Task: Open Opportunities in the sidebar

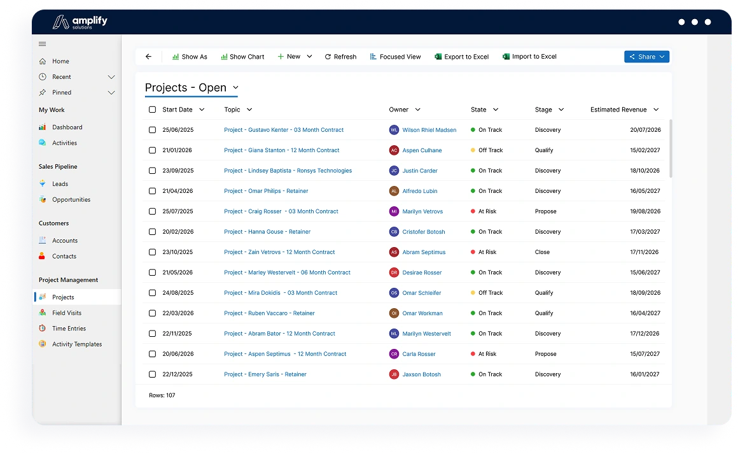Action: pyautogui.click(x=71, y=200)
